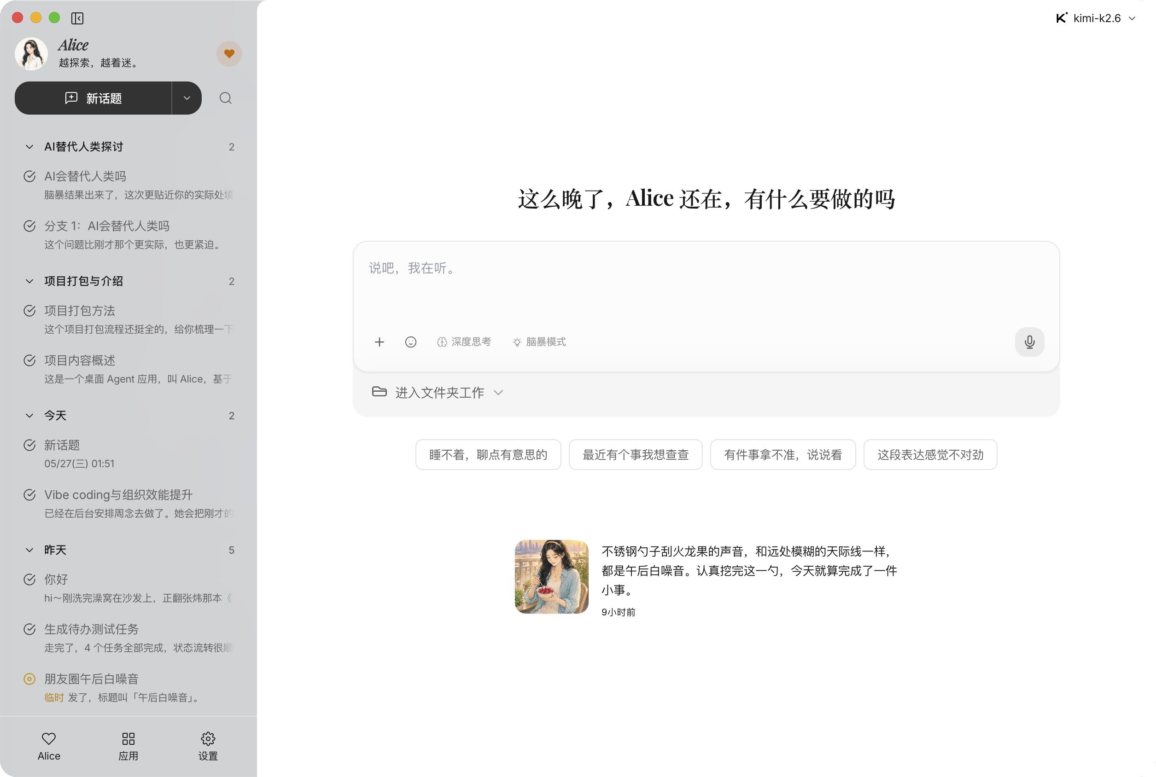Viewport: 1156px width, 777px height.
Task: Toggle 深度思考 mode
Action: (x=464, y=342)
